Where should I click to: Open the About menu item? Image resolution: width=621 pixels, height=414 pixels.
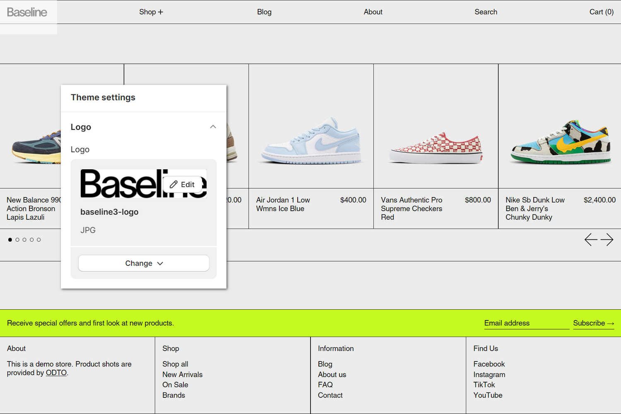(373, 12)
